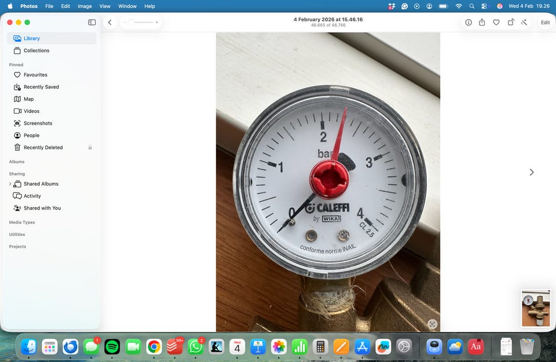This screenshot has width=556, height=362.
Task: Open Videos in the sidebar
Action: pos(52,111)
